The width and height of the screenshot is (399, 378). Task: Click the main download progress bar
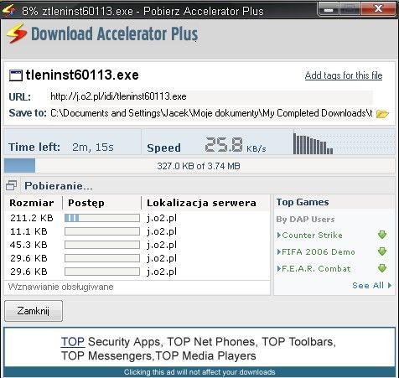pos(199,166)
